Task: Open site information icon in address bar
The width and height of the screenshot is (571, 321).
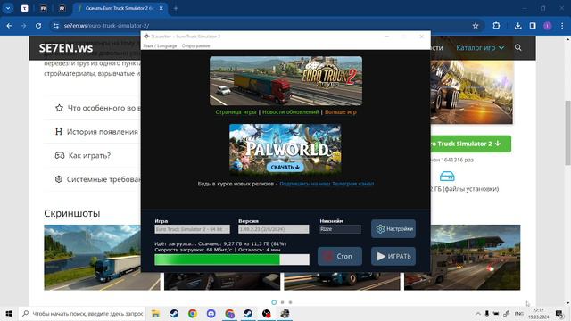Action: 55,26
